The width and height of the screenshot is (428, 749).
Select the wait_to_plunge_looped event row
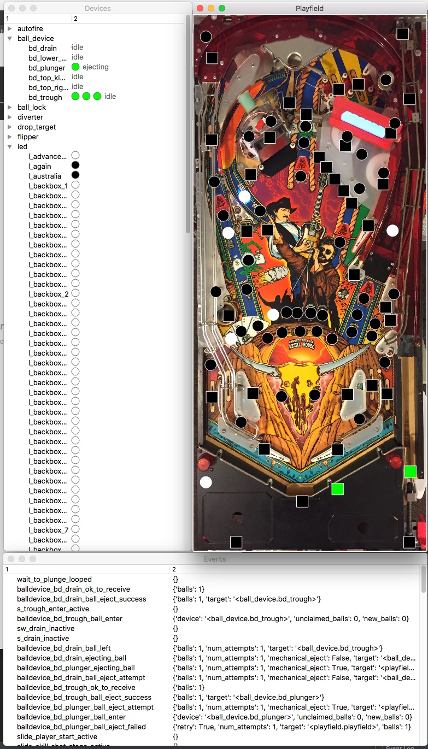tap(54, 579)
